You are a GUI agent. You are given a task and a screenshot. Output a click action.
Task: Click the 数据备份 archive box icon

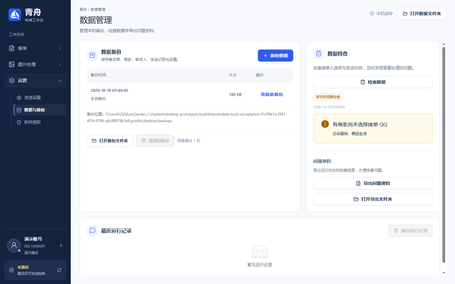coord(92,55)
